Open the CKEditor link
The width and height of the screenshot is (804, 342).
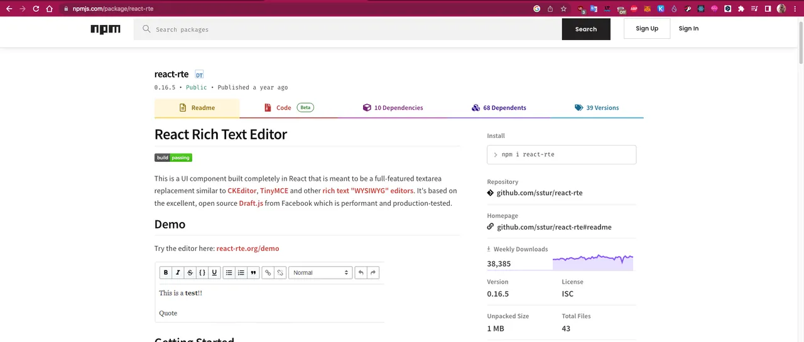242,191
